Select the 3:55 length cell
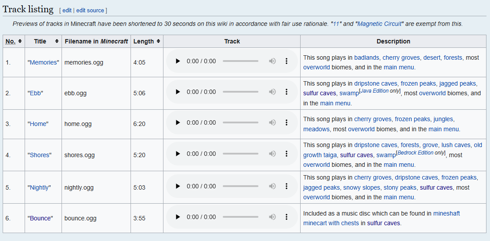The image size is (490, 241). tap(147, 218)
